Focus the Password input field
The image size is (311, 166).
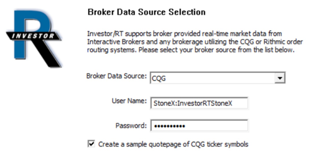pos(199,126)
